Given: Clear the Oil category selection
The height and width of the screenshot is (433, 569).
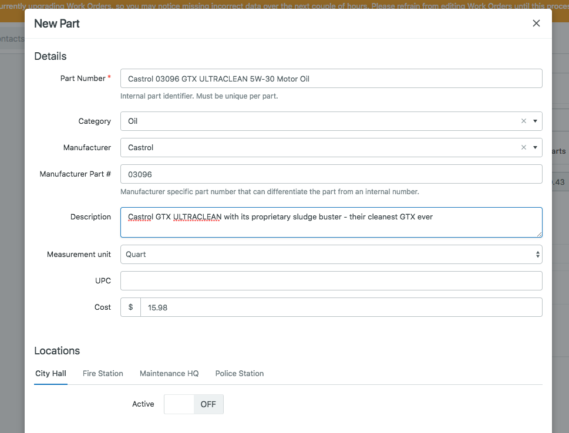Looking at the screenshot, I should pos(523,121).
